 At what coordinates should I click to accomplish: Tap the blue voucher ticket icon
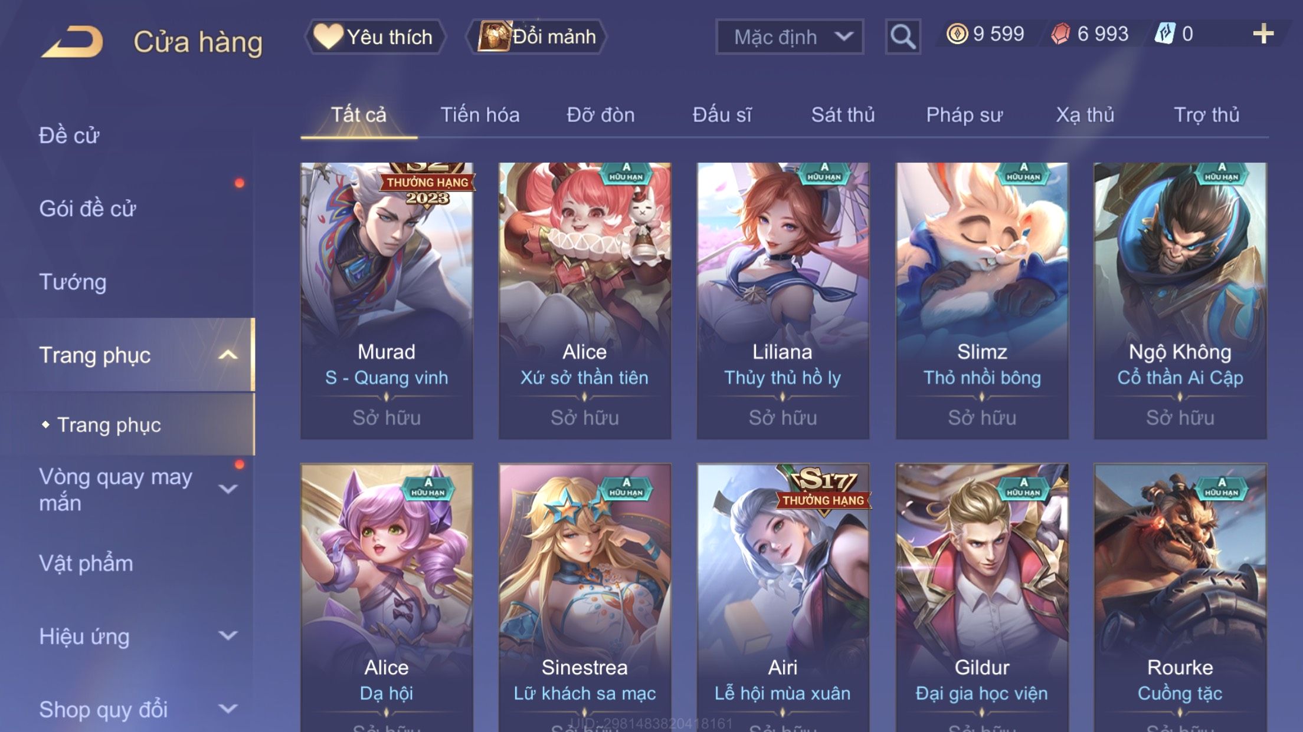click(x=1166, y=34)
